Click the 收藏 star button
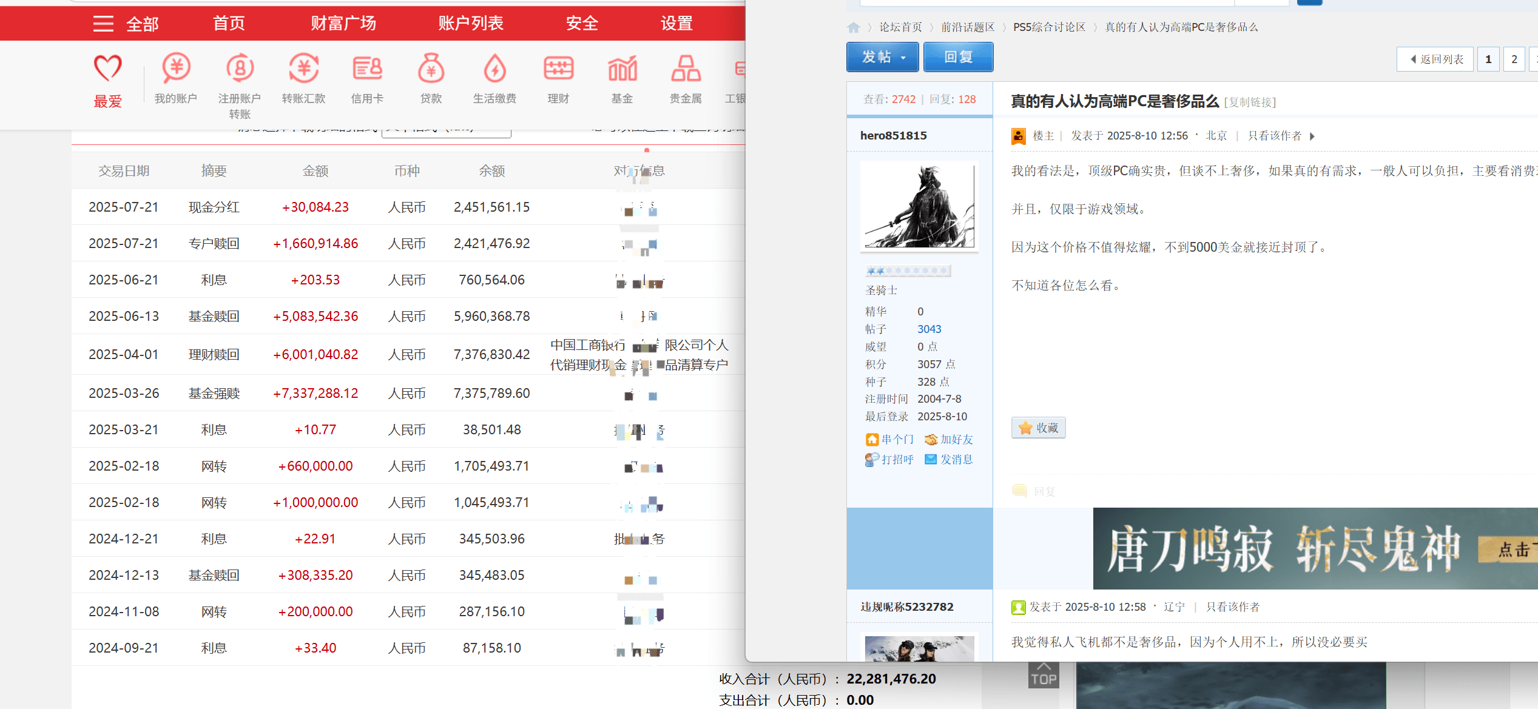Screen dimensions: 1538x709 tap(1038, 428)
